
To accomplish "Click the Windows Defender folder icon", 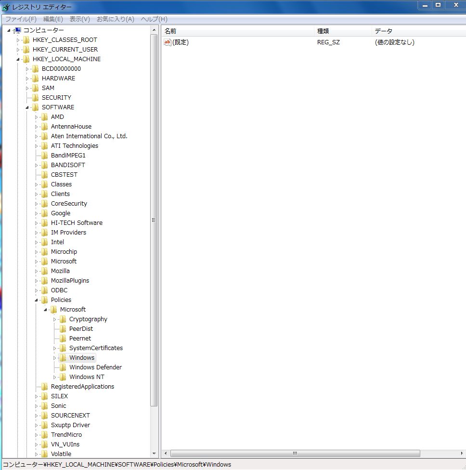I will tap(63, 367).
